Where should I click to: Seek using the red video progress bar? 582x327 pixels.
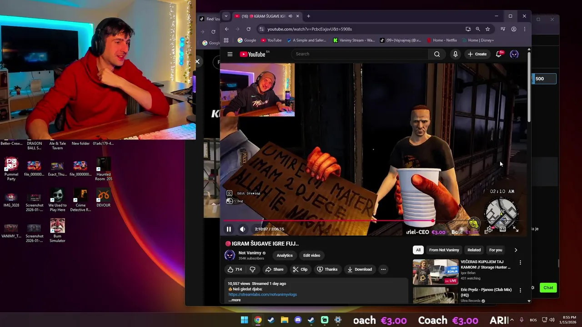click(373, 221)
